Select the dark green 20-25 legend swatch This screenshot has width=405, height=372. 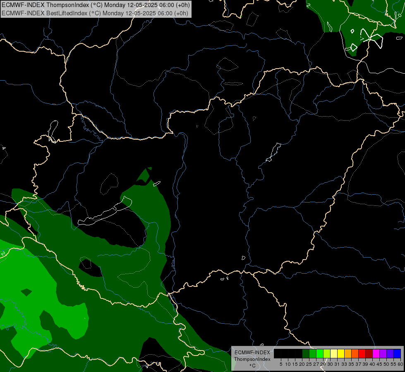pos(306,353)
